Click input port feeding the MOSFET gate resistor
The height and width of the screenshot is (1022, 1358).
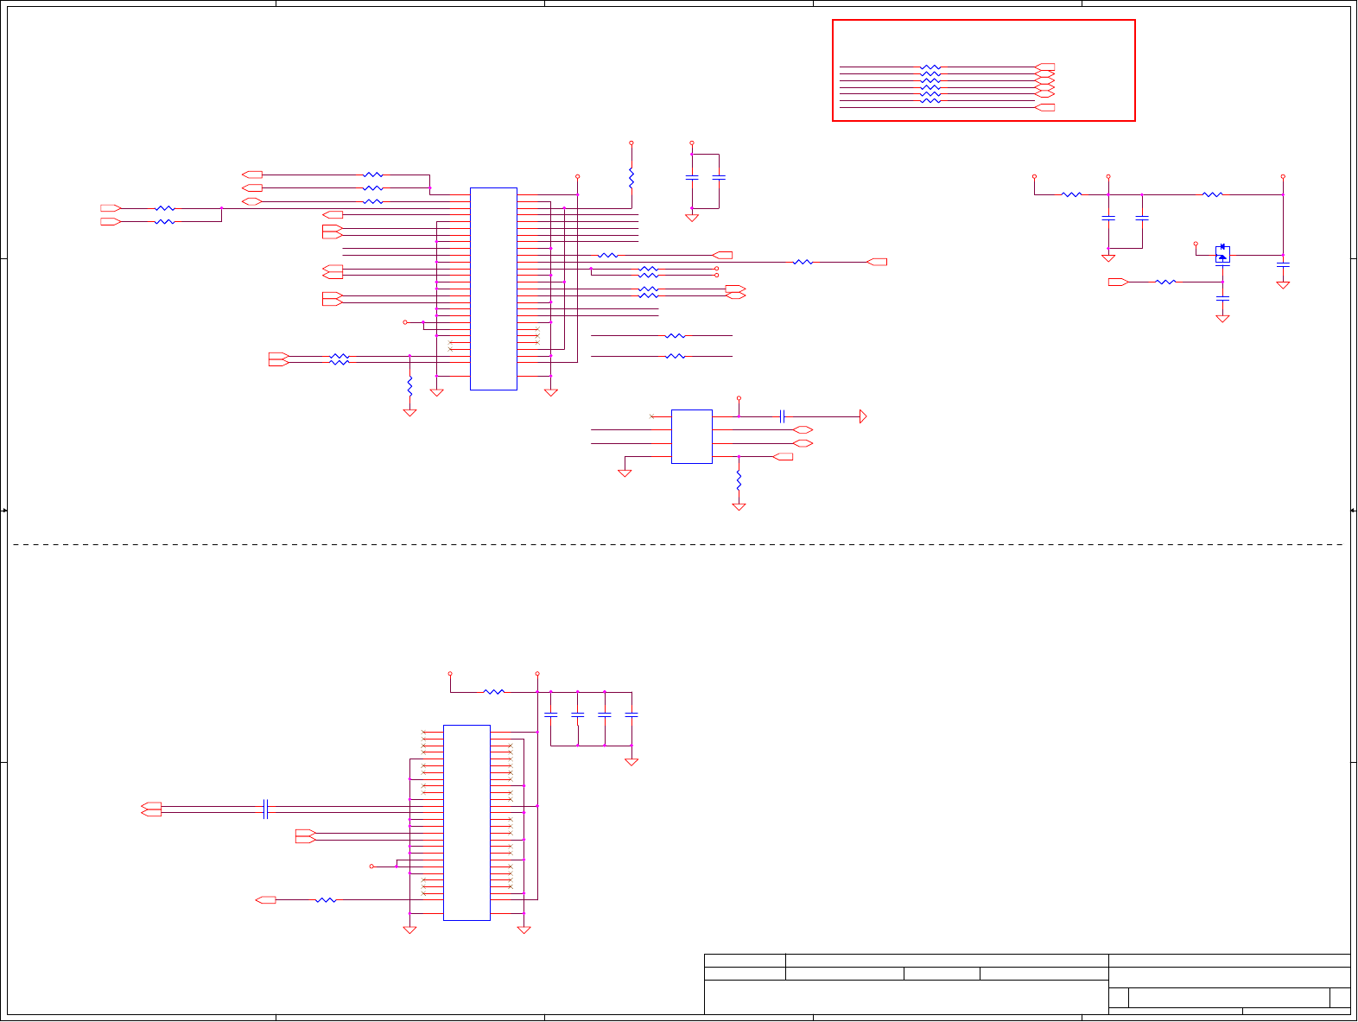(x=1119, y=282)
